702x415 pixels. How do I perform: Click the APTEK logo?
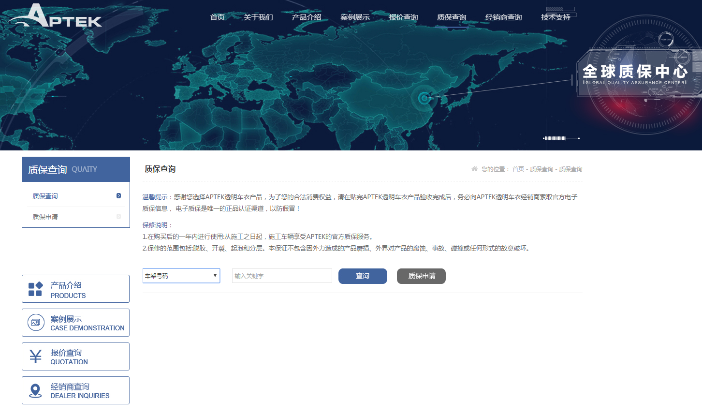[x=56, y=16]
